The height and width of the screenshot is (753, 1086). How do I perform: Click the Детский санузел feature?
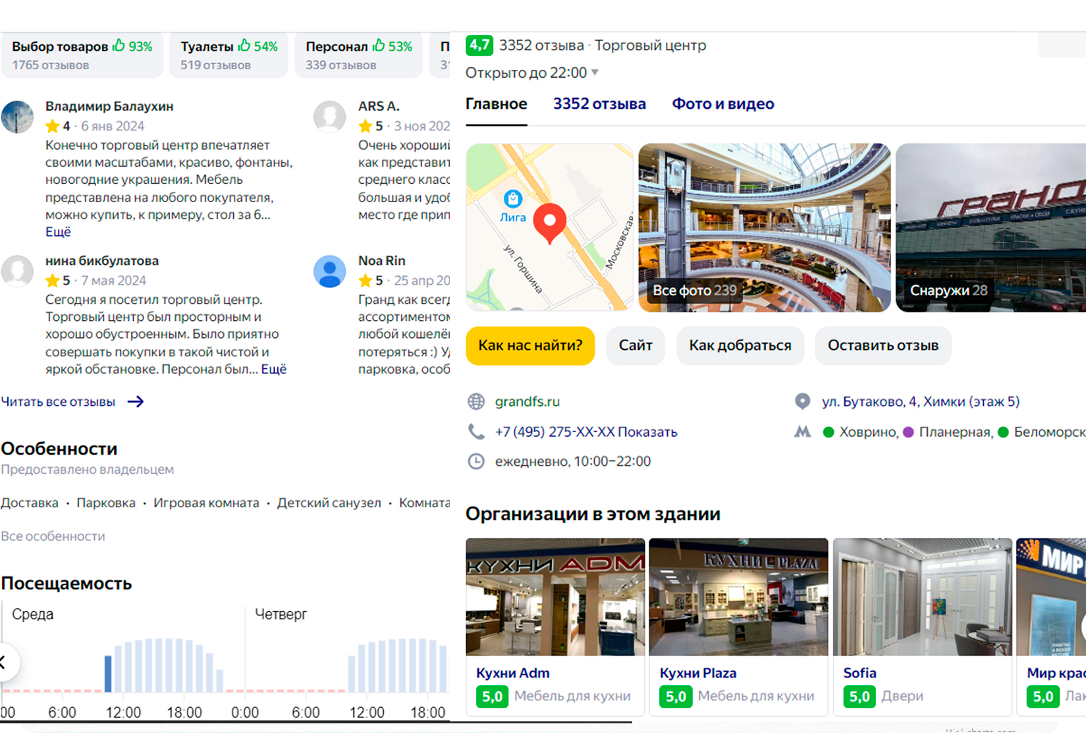coord(329,503)
